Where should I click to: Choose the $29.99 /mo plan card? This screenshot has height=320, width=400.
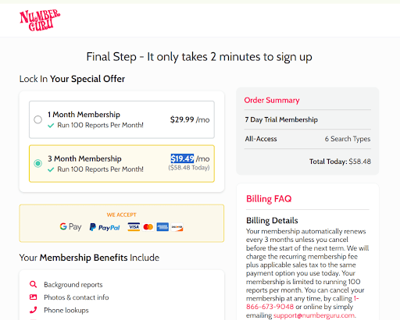122,119
